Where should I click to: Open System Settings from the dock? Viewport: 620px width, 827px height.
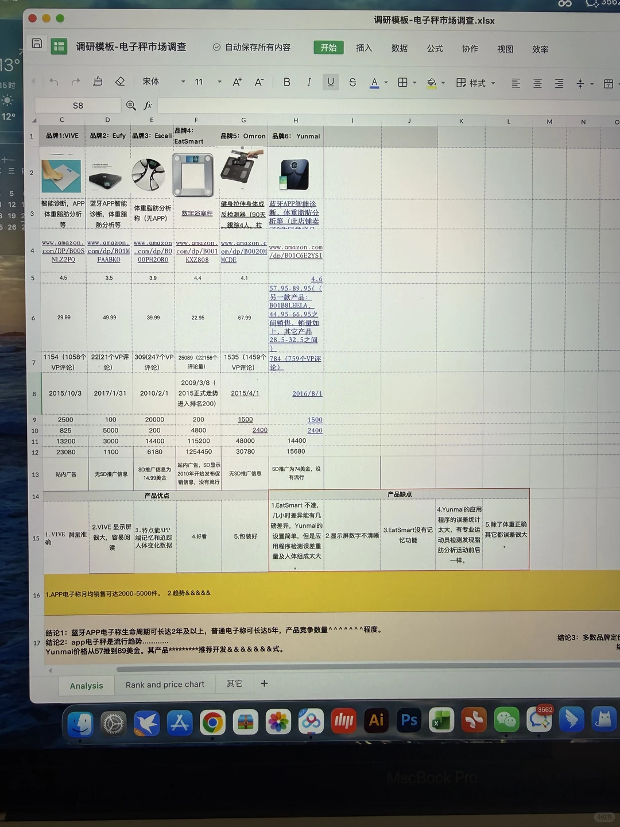click(114, 724)
